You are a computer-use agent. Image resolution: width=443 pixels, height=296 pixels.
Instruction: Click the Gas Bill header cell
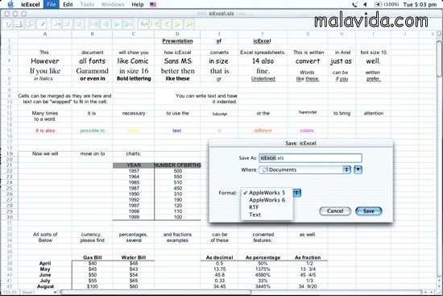(x=93, y=257)
